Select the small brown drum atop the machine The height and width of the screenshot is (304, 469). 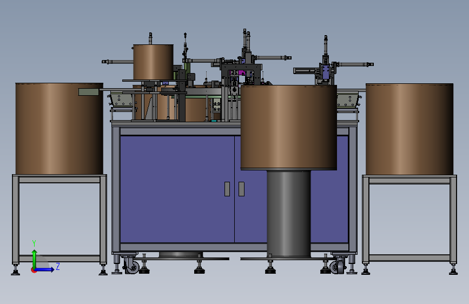153,62
